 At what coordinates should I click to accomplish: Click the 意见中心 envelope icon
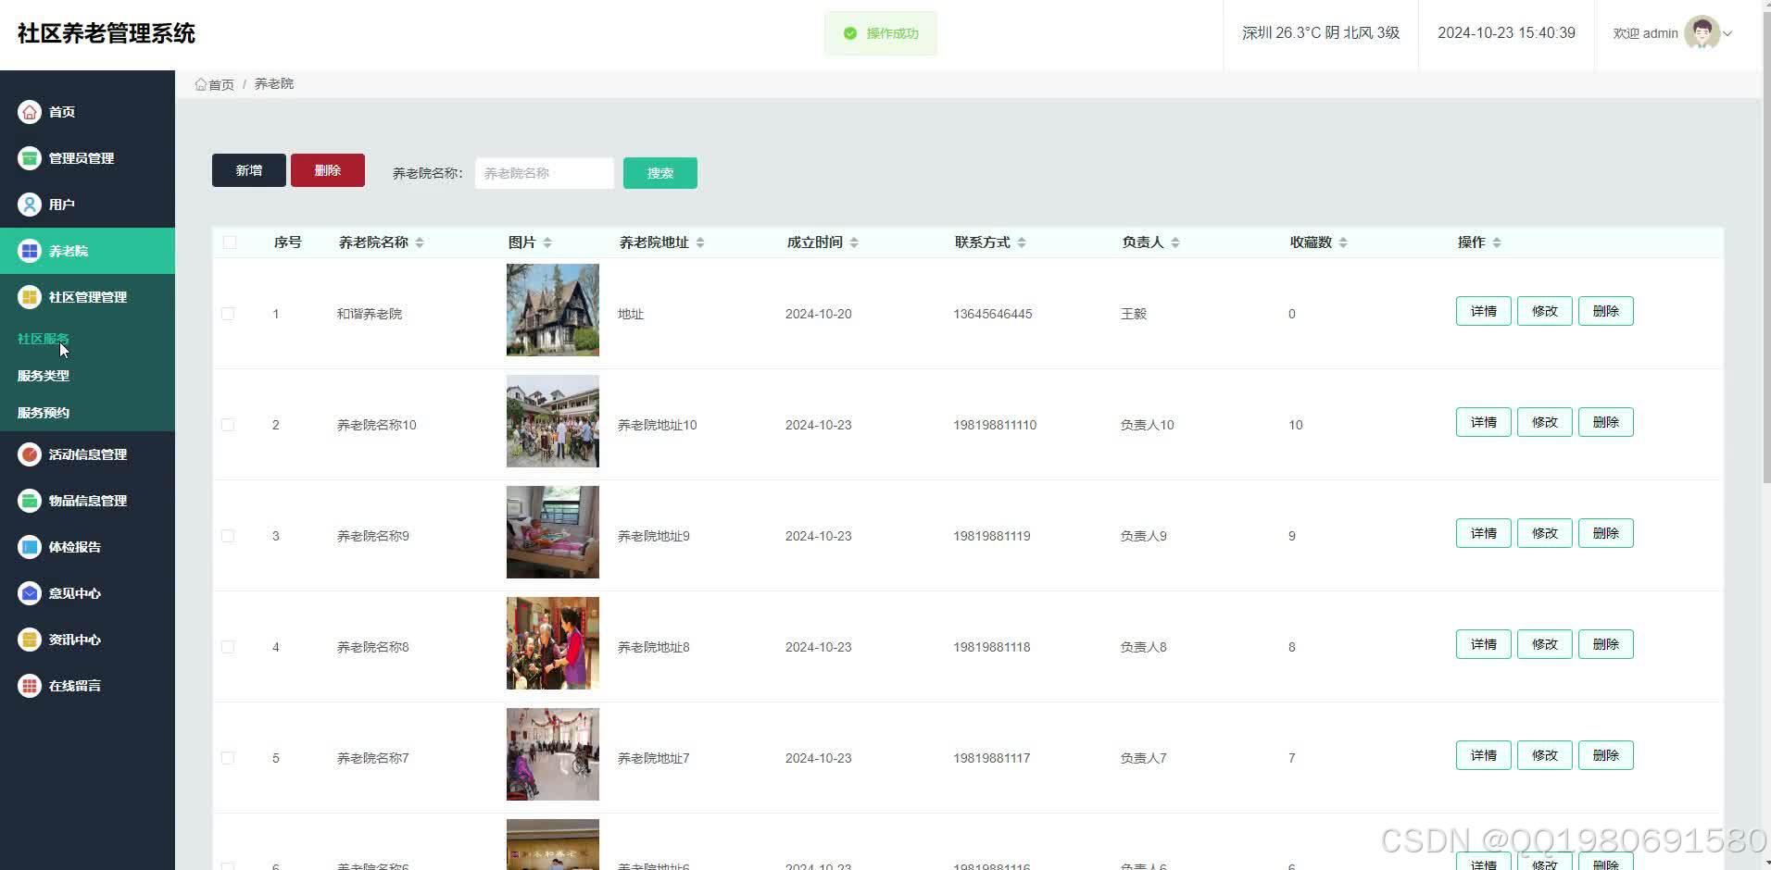pos(30,593)
